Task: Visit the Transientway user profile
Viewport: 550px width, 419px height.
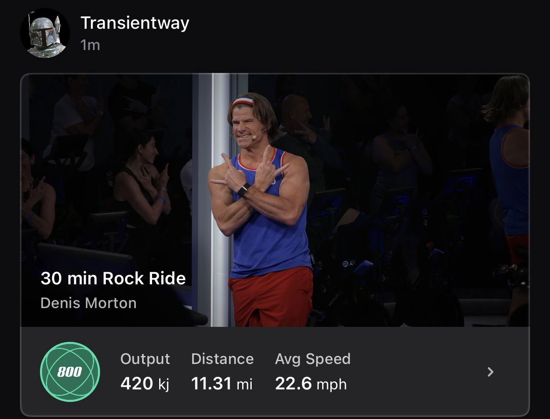Action: (x=135, y=23)
